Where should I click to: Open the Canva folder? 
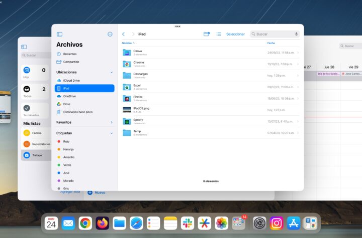211,53
